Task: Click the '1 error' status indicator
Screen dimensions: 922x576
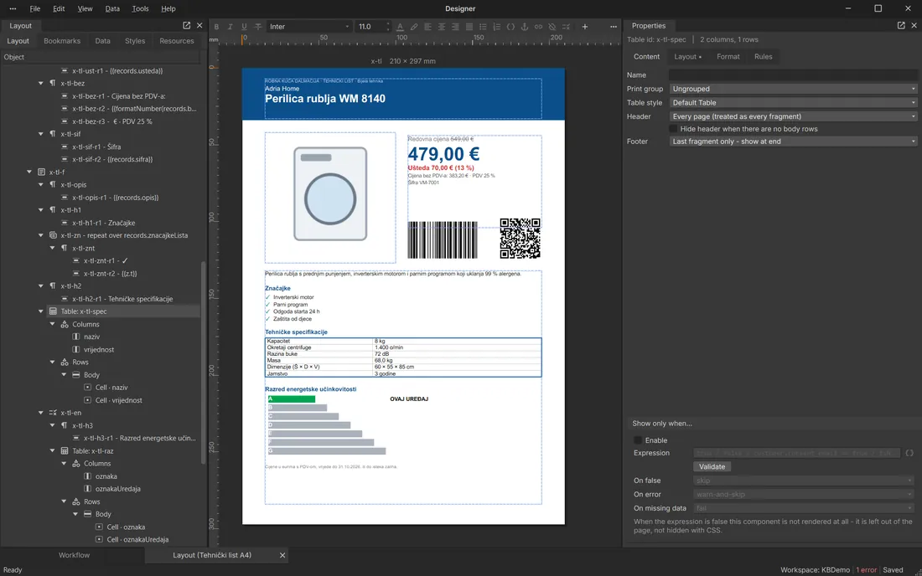Action: (x=866, y=569)
